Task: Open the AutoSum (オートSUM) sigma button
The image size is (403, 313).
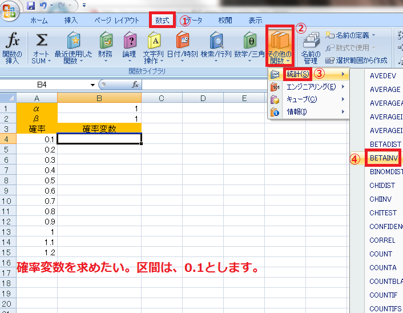Action: click(41, 47)
